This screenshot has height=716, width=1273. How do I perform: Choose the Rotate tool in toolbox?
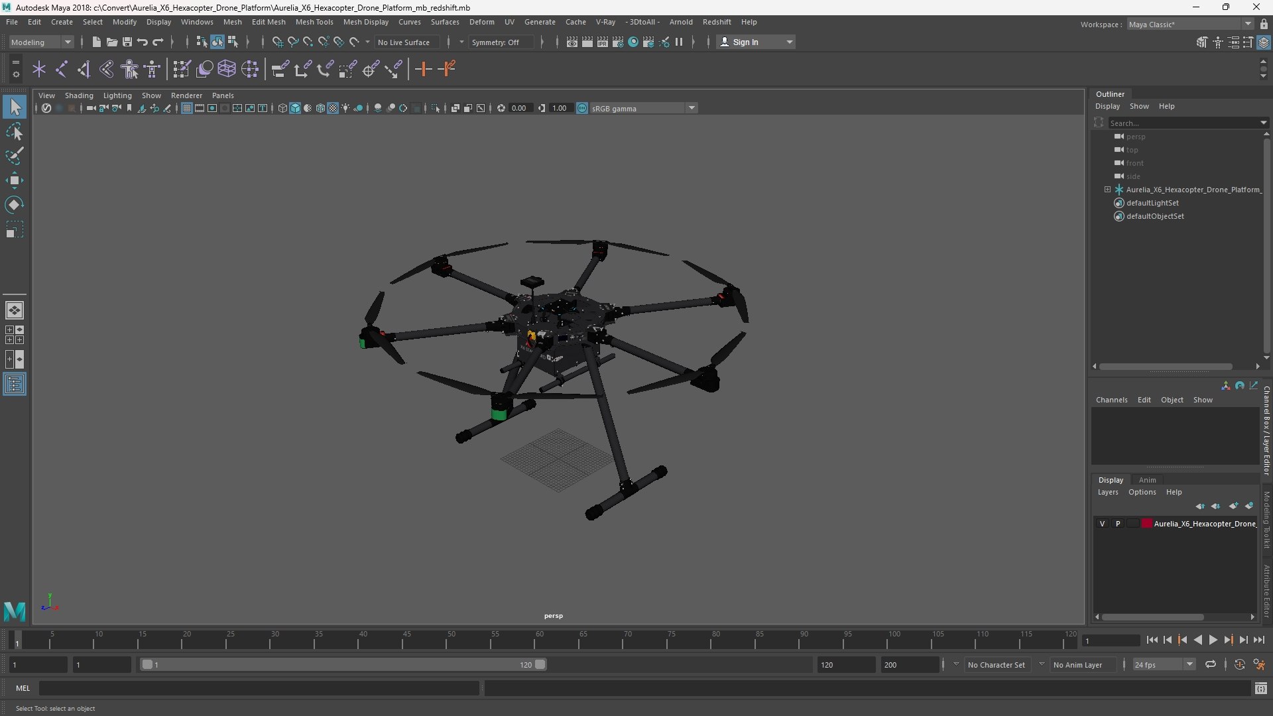(x=15, y=205)
